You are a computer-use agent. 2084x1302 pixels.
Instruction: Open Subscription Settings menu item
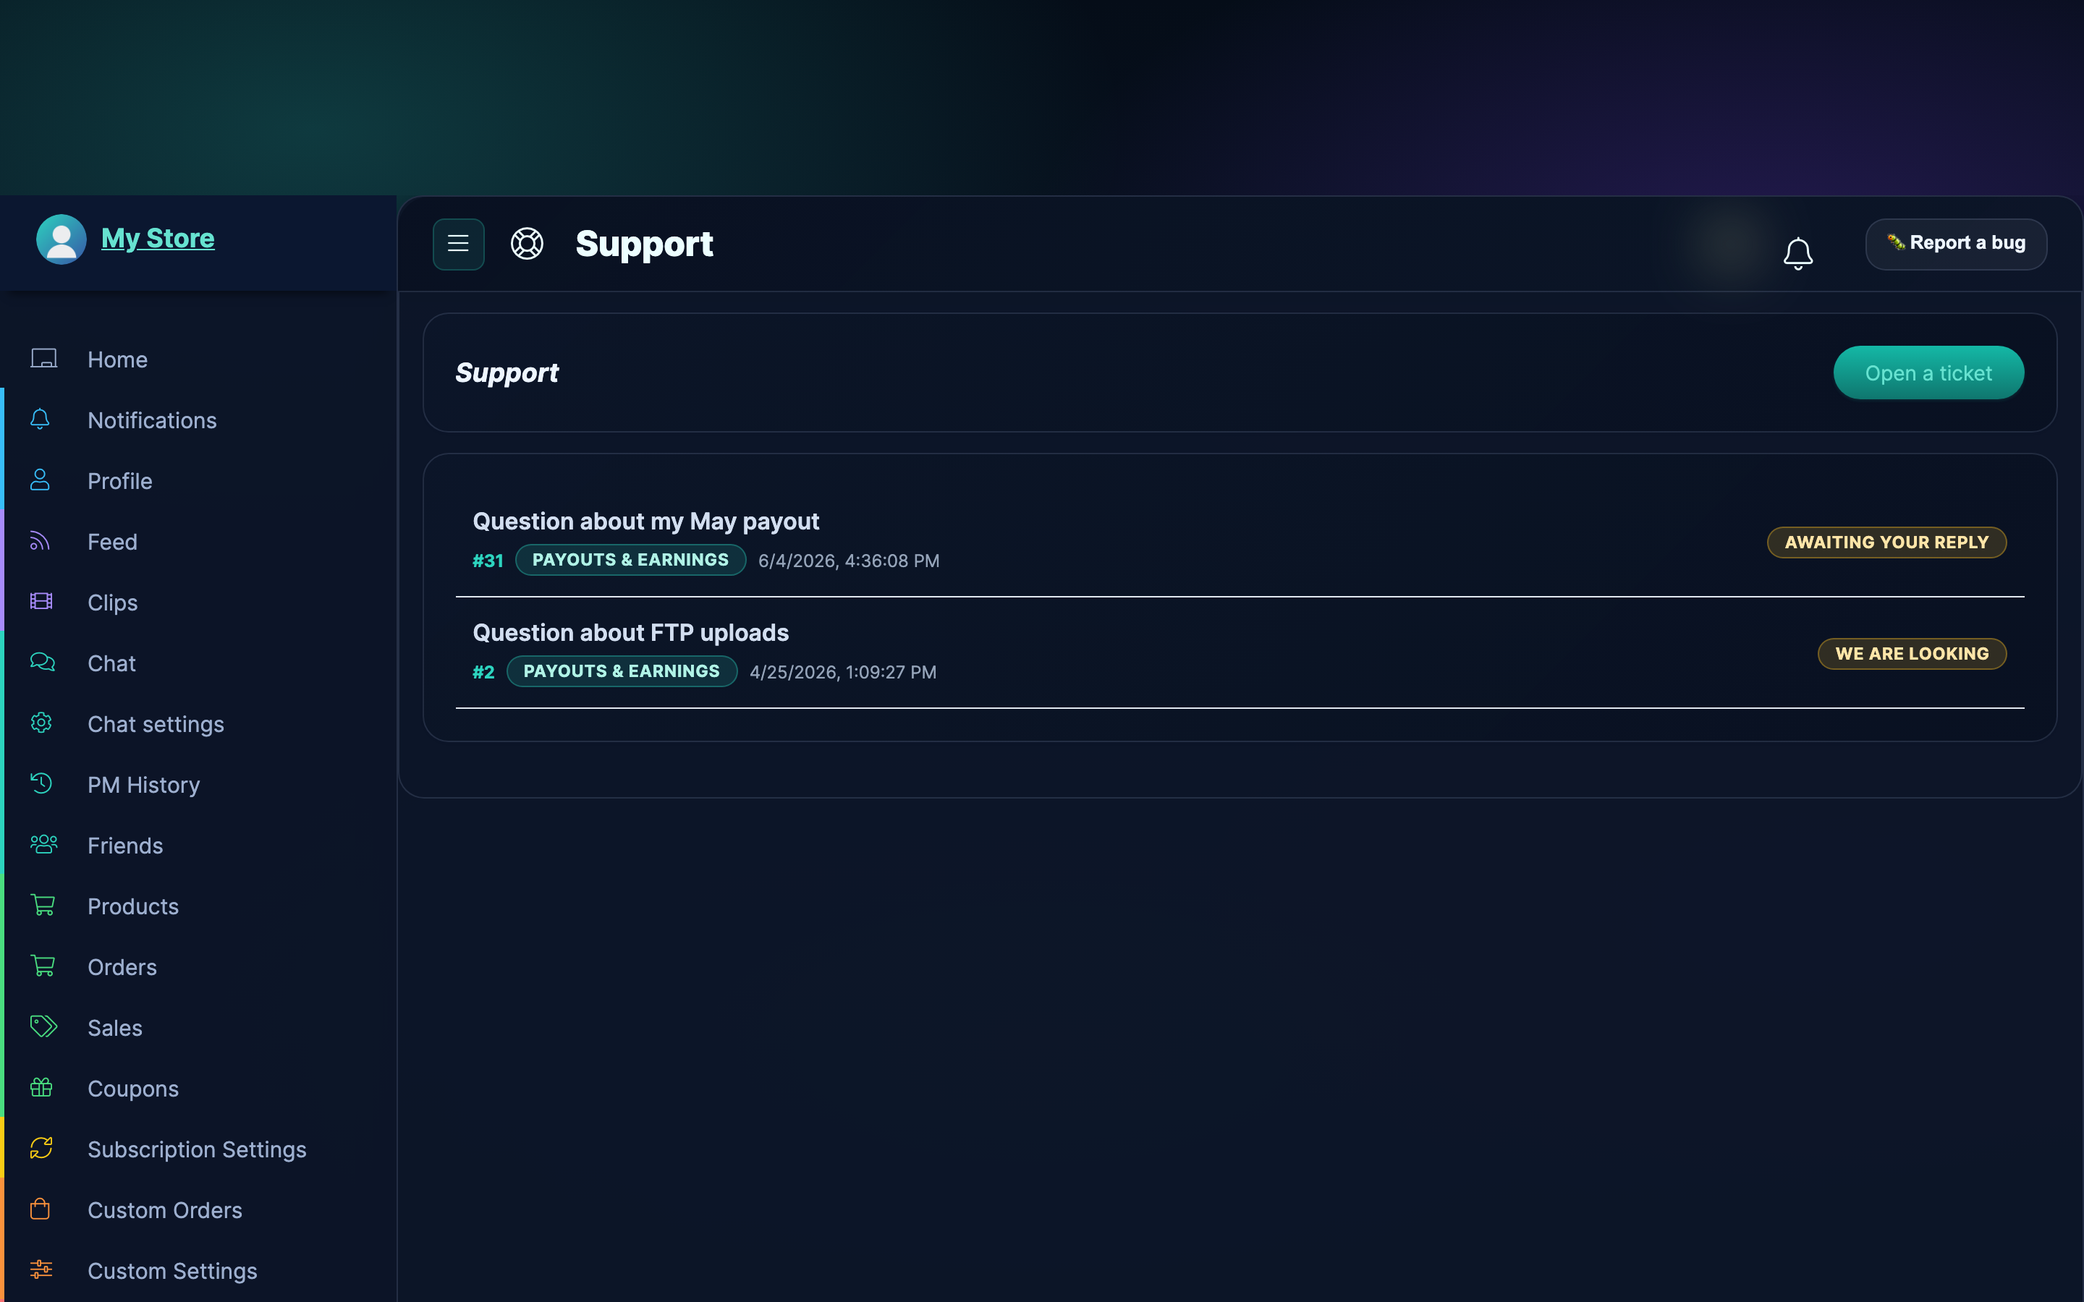(198, 1149)
